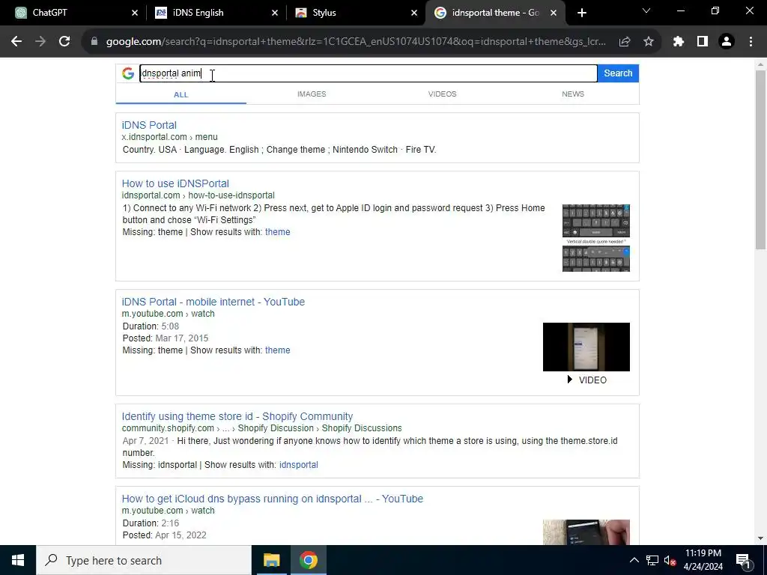Toggle the Chrome side panel
The image size is (767, 575).
tap(703, 42)
